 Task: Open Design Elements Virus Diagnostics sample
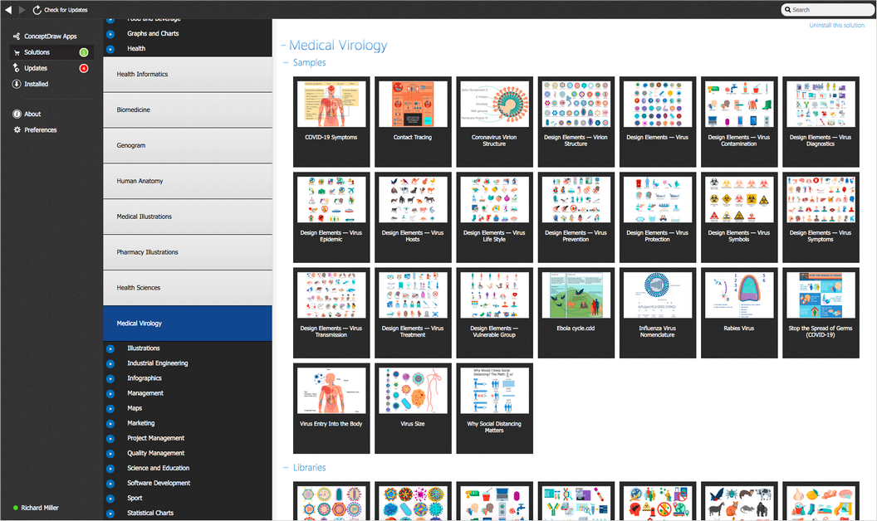point(821,122)
